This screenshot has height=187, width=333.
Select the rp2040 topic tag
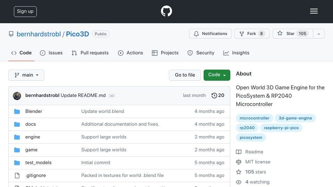[247, 128]
